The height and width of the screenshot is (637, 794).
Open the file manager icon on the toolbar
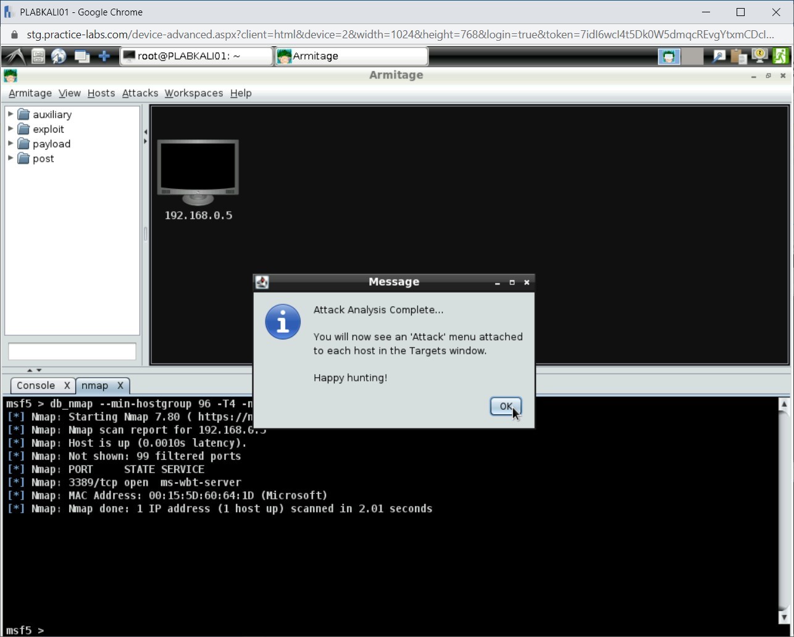(38, 56)
